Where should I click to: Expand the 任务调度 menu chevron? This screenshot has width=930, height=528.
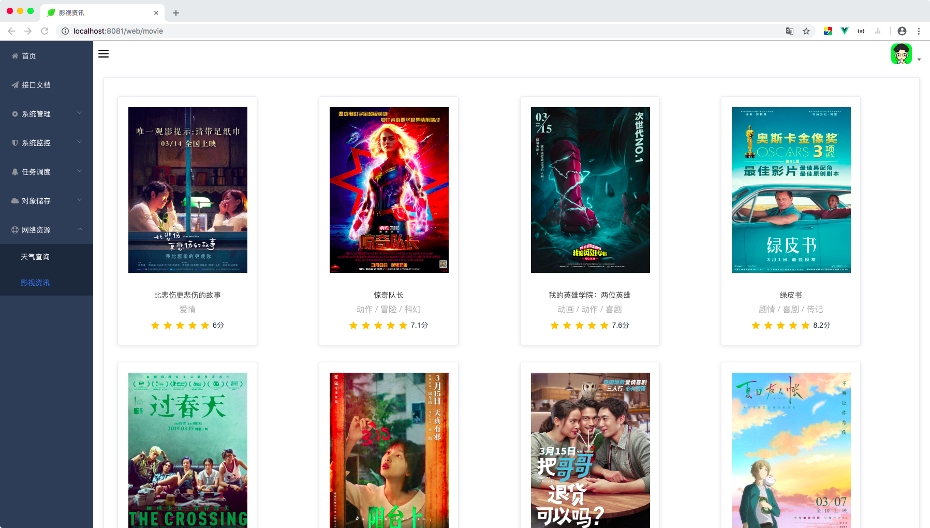point(80,171)
